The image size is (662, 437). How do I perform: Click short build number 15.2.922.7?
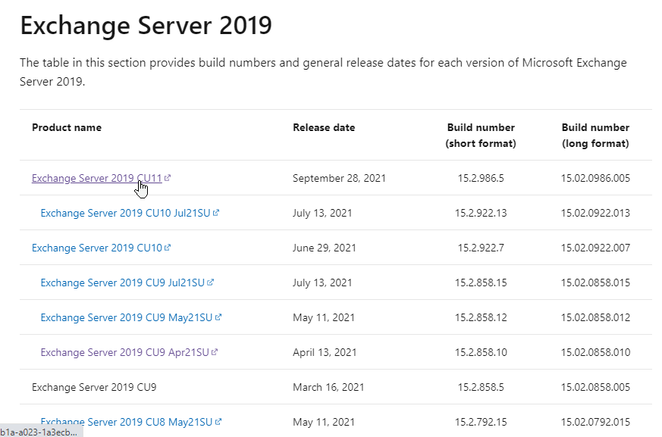tap(481, 248)
